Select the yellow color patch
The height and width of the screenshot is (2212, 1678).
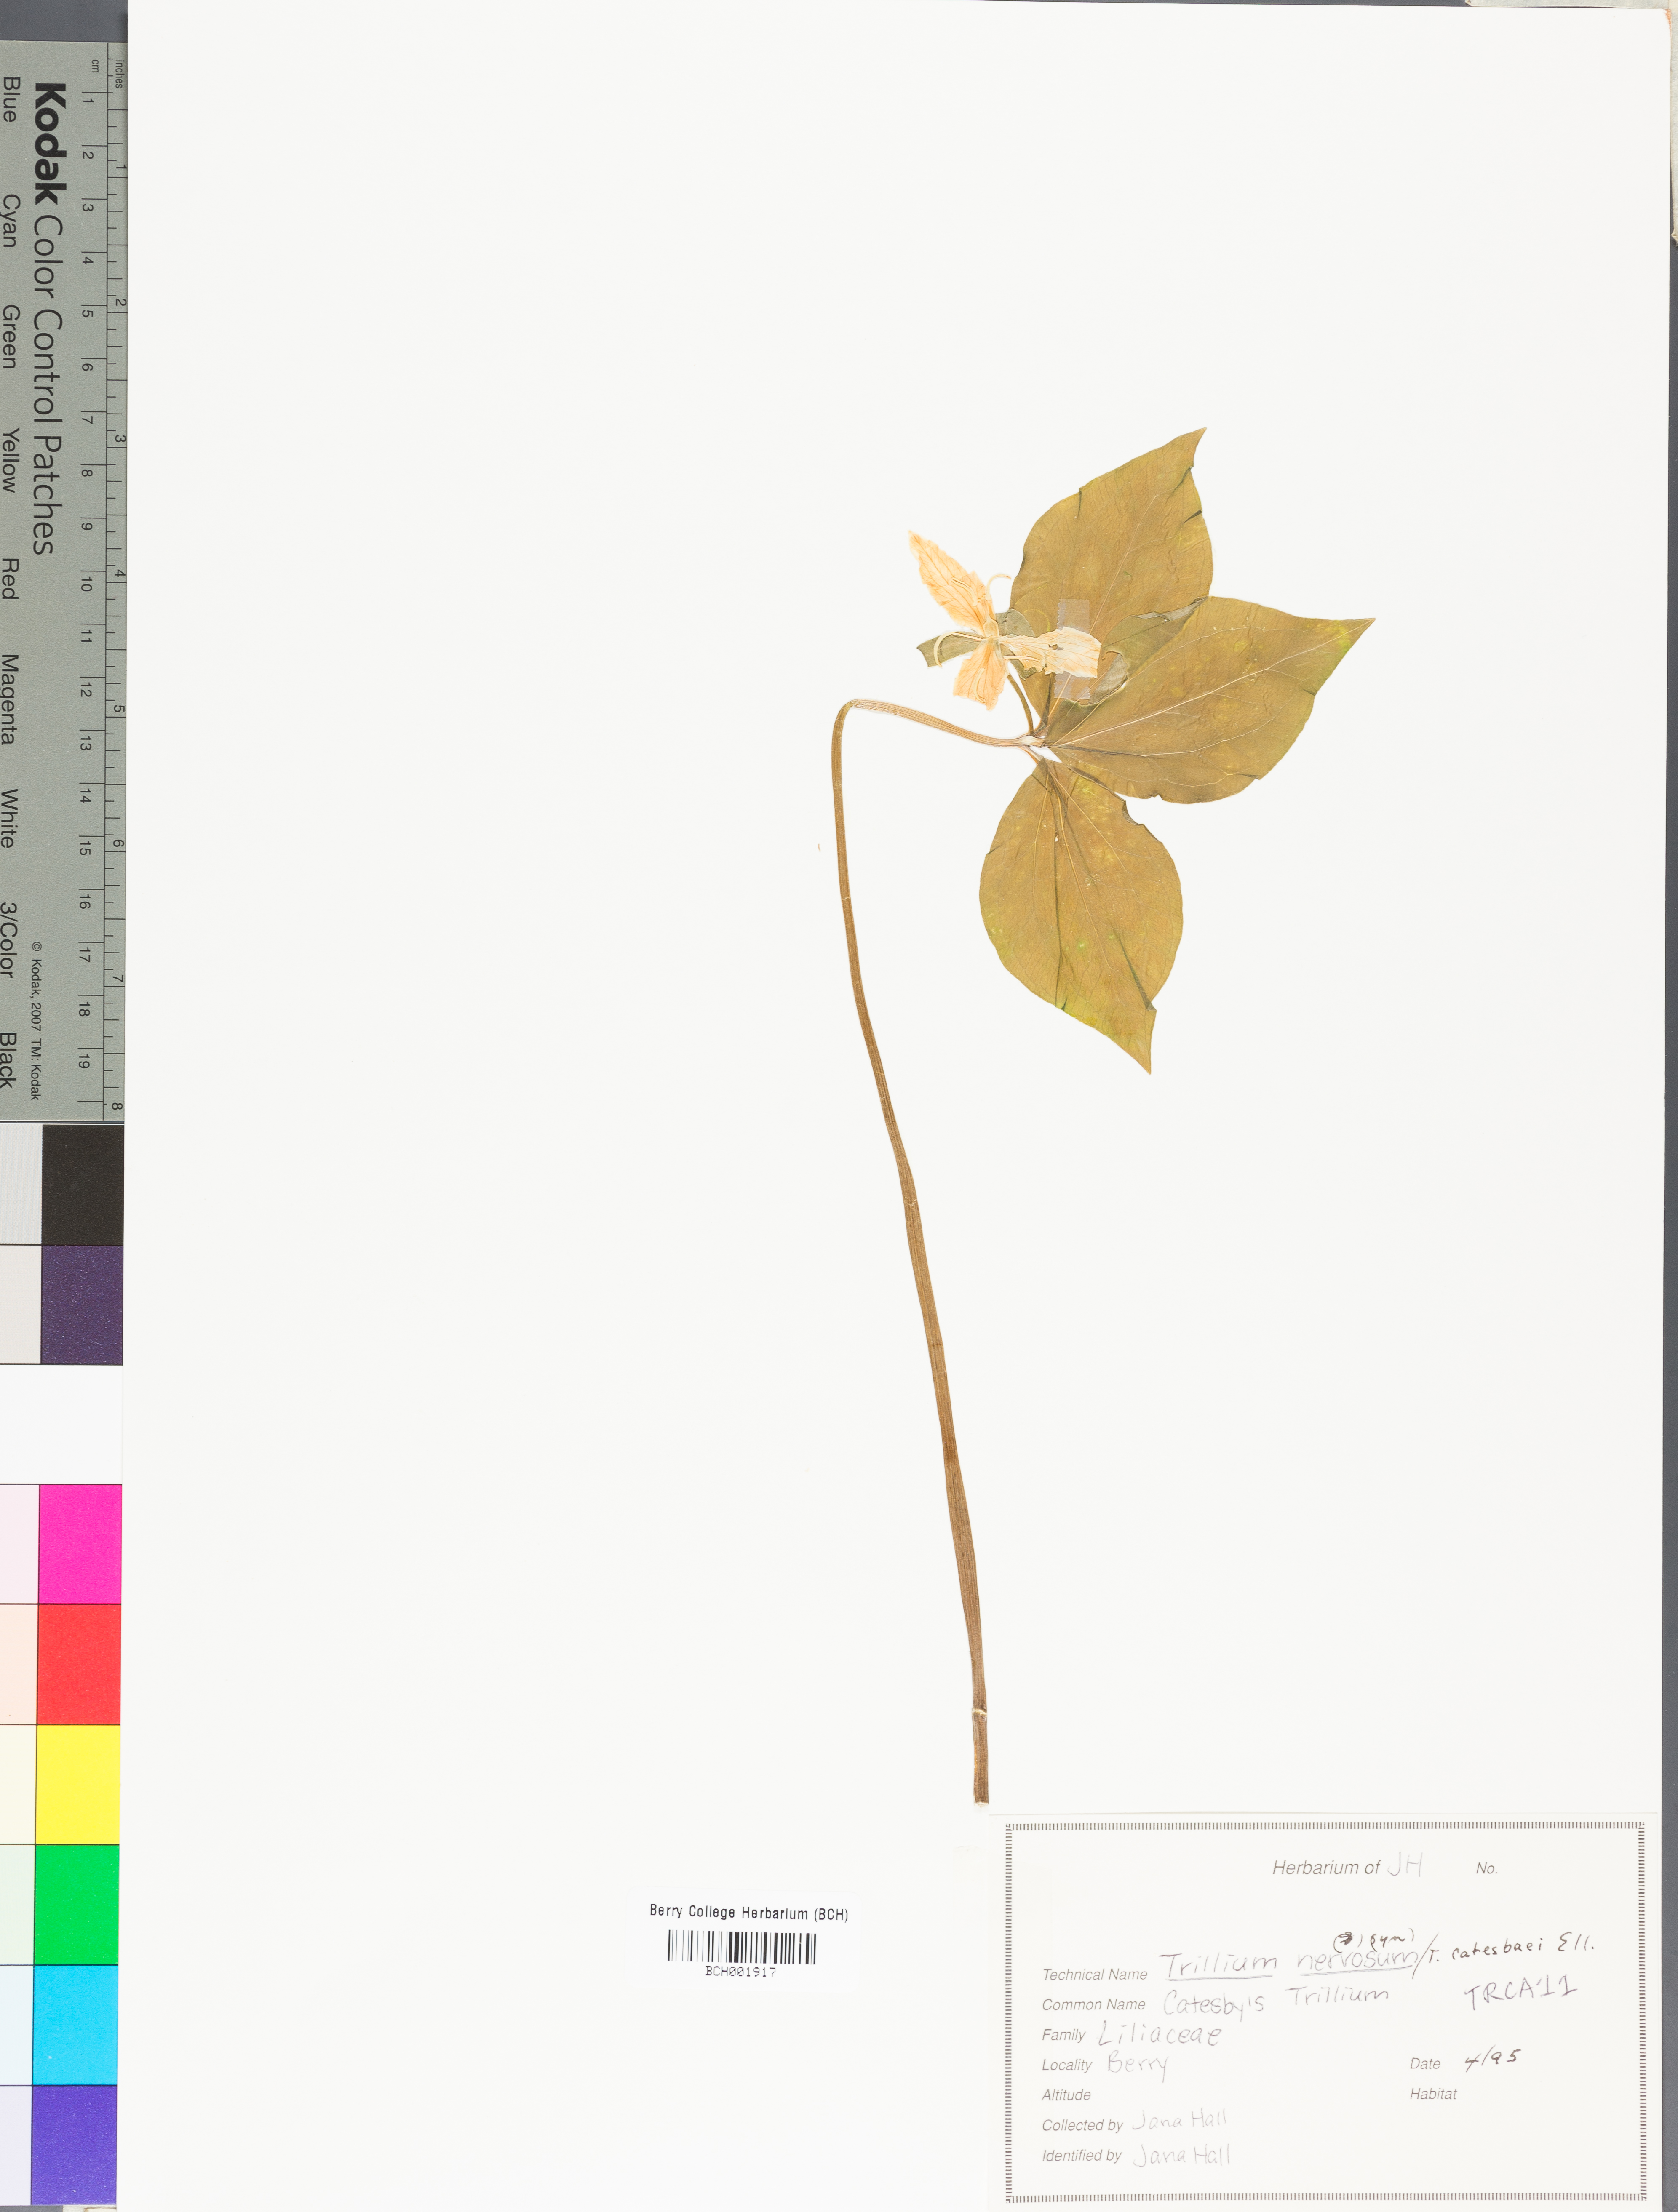point(77,1784)
